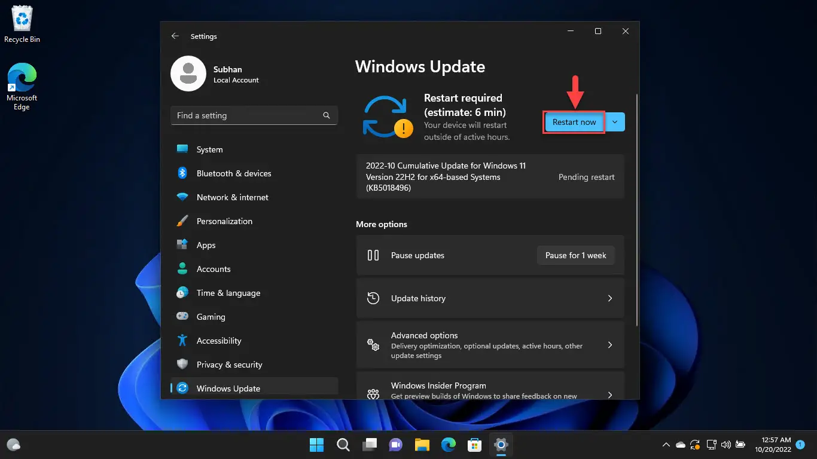The width and height of the screenshot is (817, 459).
Task: Select Personalization in sidebar
Action: point(254,221)
